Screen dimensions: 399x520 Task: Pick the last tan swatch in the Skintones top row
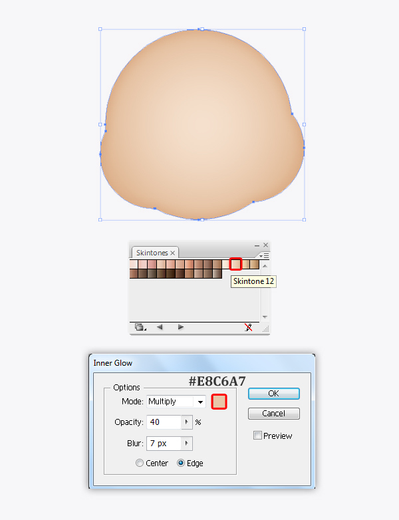(255, 264)
